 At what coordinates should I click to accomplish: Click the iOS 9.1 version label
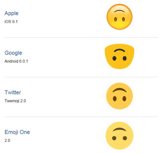[x=11, y=22]
